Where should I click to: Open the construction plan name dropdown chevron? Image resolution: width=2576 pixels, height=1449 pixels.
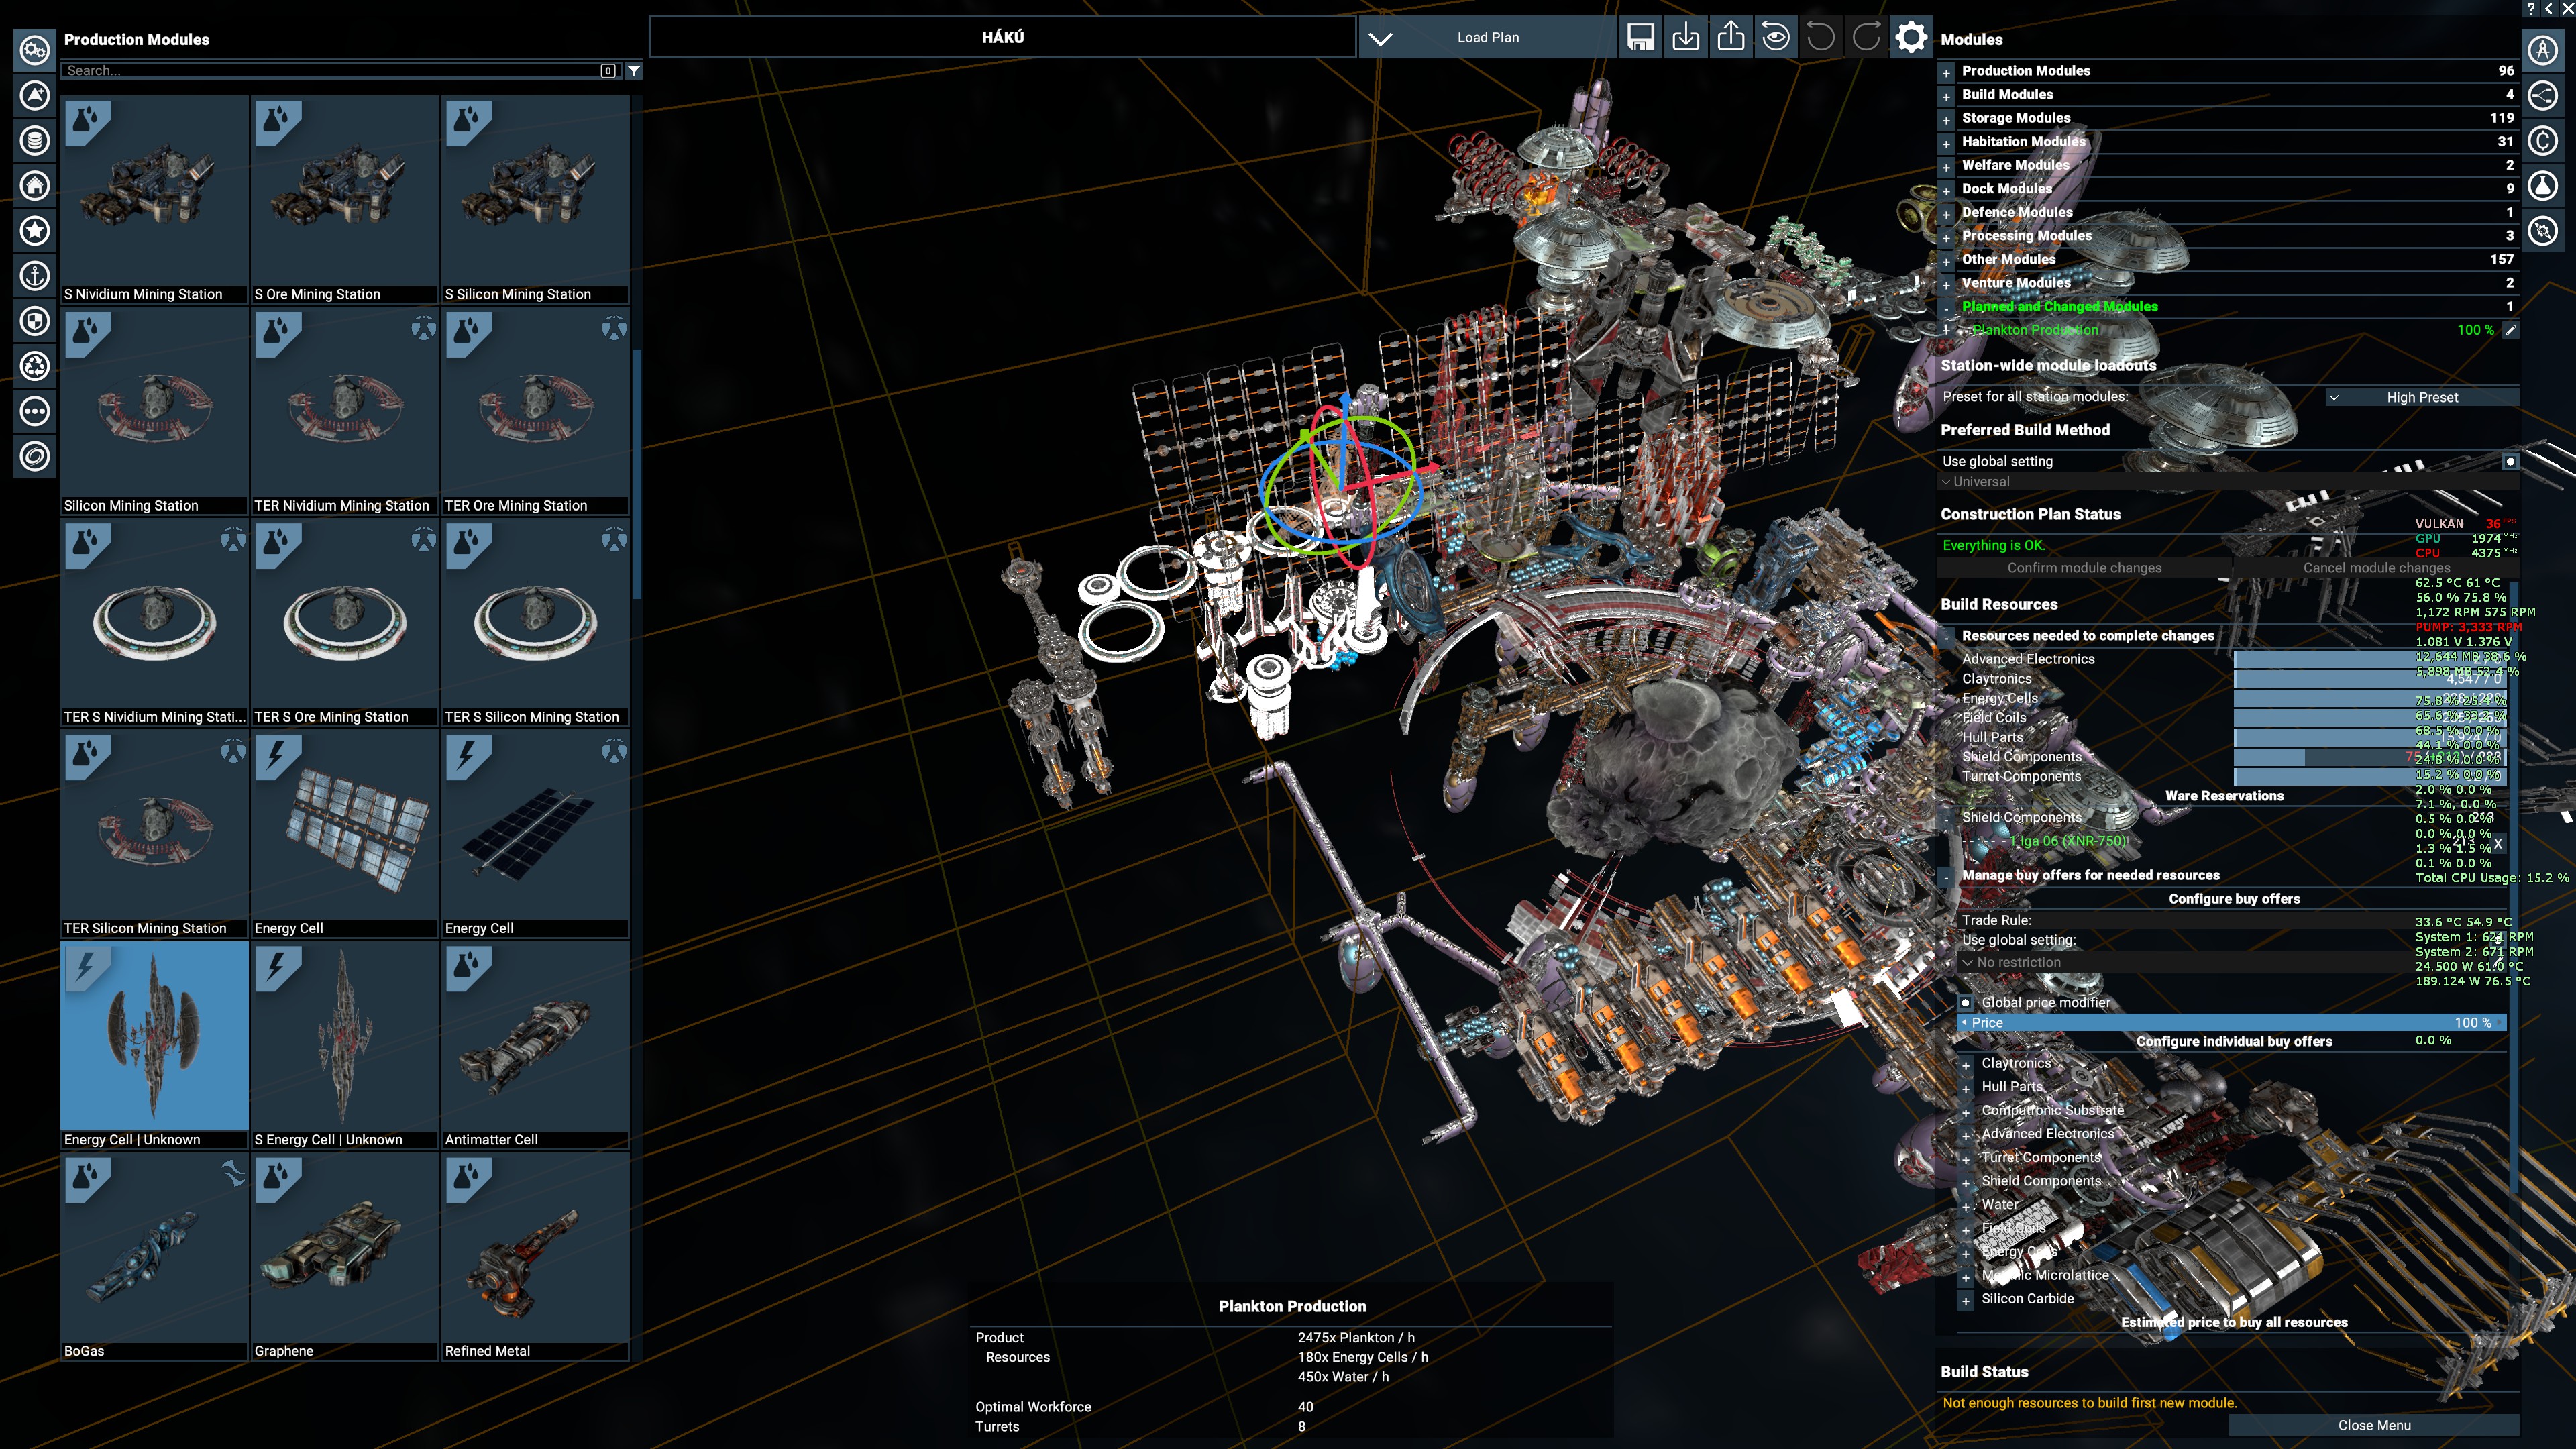[x=1380, y=38]
